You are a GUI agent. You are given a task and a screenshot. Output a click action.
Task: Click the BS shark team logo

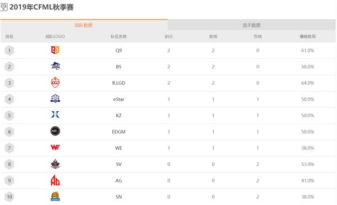55,66
